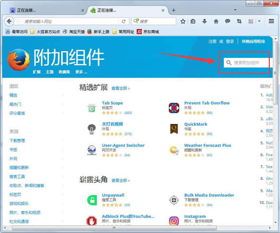Select 精选 in the browse sidebar
The width and height of the screenshot is (280, 233).
coord(13,95)
